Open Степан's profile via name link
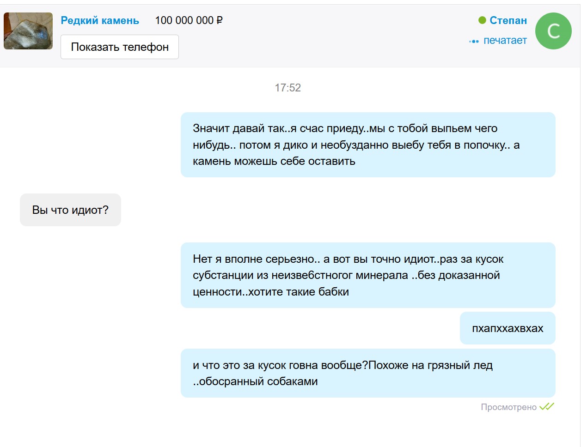Image resolution: width=587 pixels, height=447 pixels. [x=508, y=20]
